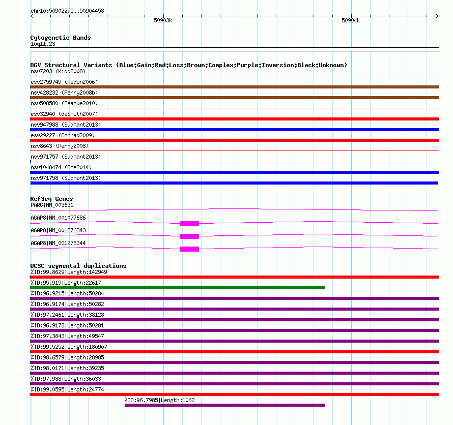Viewport: 453px width, 425px height.
Task: Click the %ID:96.9174|Length:50282 duplication label
Action: coord(67,304)
